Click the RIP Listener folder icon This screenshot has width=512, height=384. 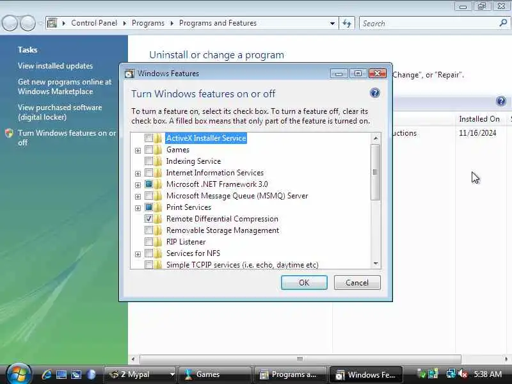pos(158,242)
